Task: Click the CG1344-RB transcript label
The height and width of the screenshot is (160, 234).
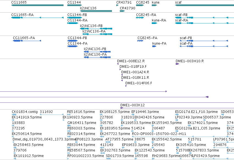Action: [x=77, y=15]
